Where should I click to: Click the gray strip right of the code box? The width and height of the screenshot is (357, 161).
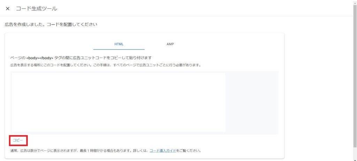click(x=252, y=102)
